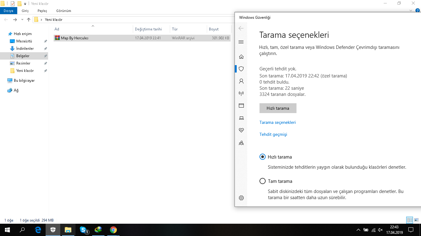Viewport: 421px width, 236px height.
Task: Sort files by the Ad column header
Action: click(93, 29)
